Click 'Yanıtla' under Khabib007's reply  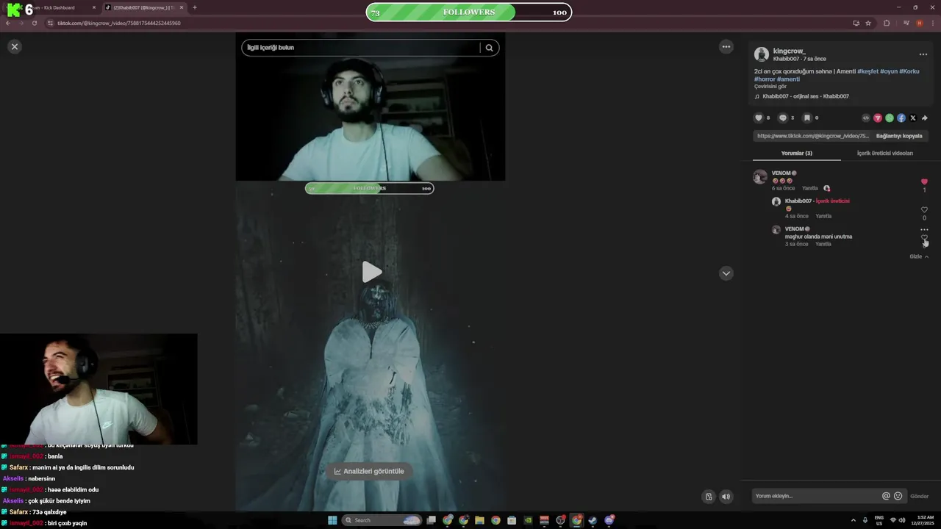(823, 216)
